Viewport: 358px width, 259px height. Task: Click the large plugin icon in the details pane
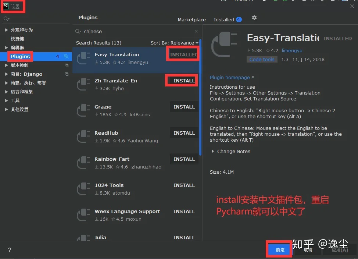[x=224, y=45]
